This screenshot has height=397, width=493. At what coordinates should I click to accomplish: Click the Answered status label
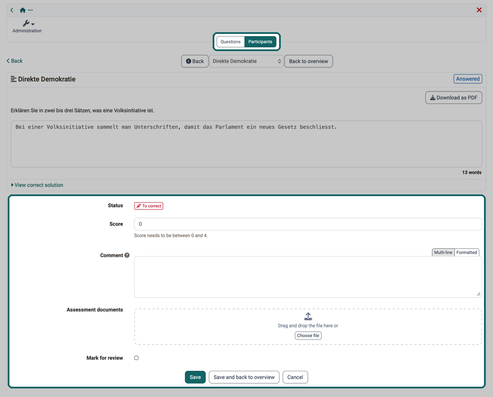coord(468,79)
